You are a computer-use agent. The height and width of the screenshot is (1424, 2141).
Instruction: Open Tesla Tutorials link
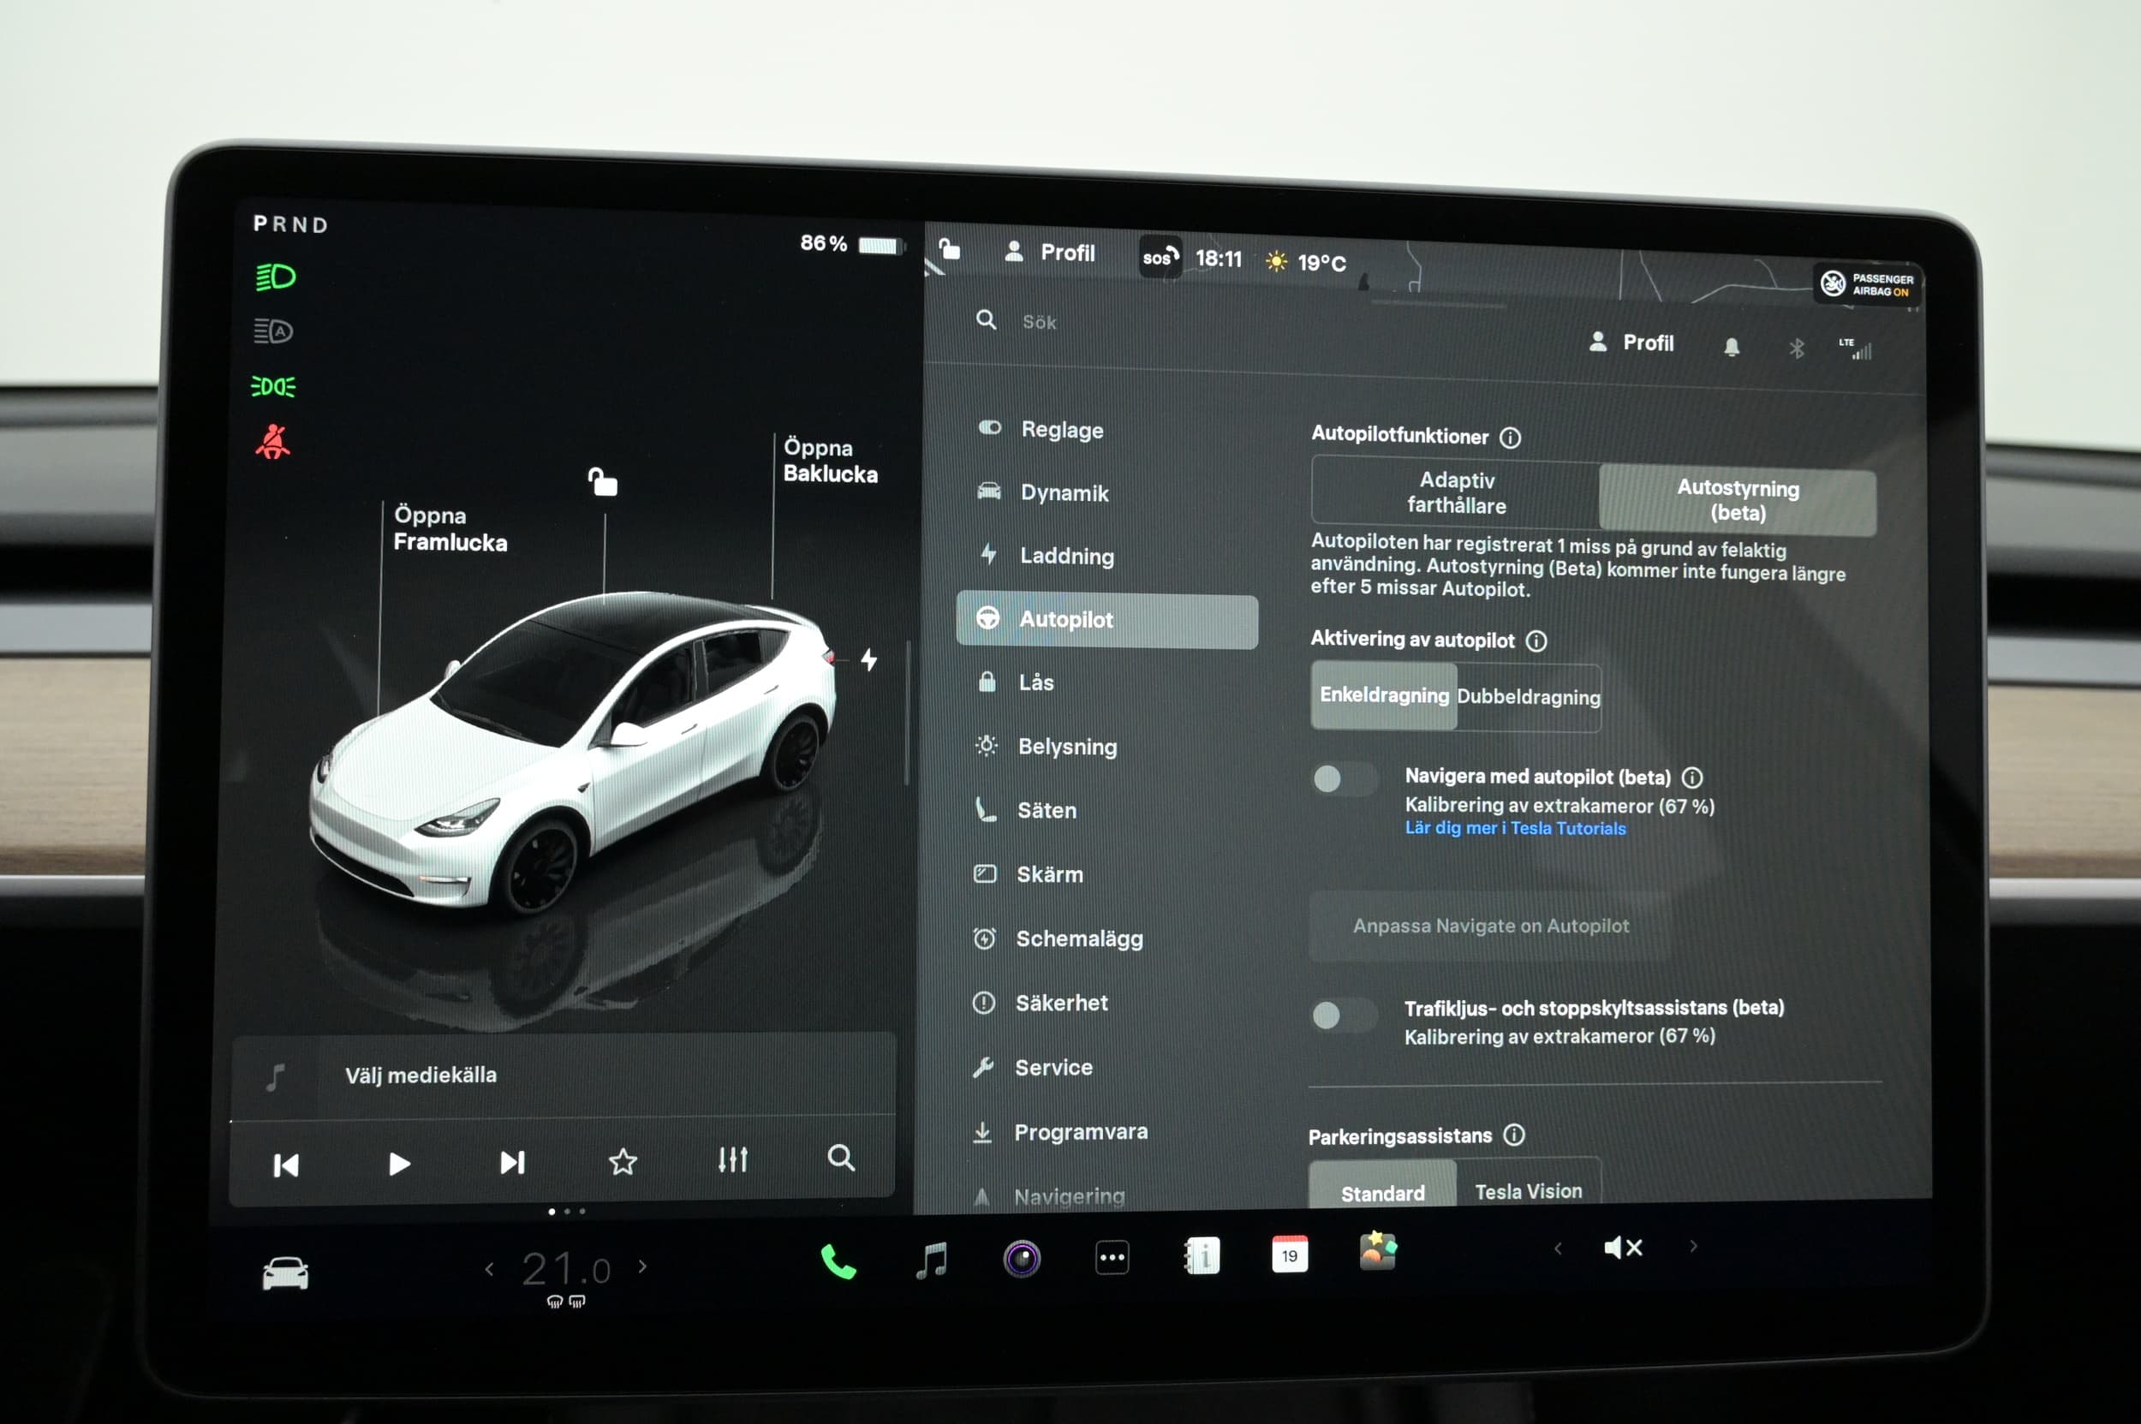tap(1515, 828)
